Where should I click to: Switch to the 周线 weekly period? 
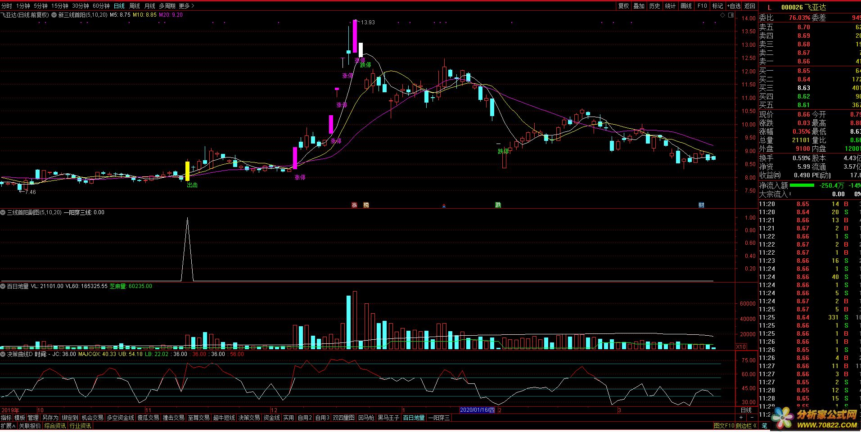coord(135,6)
